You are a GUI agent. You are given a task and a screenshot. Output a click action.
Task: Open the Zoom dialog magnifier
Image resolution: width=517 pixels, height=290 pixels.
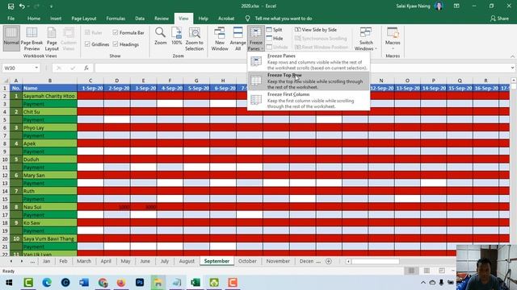click(x=160, y=36)
